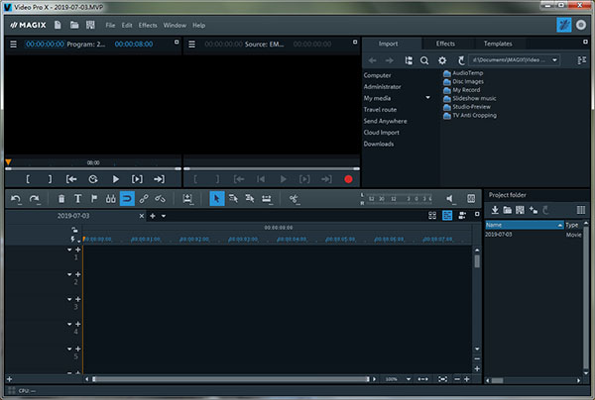This screenshot has height=400, width=595.
Task: Click the play range button in the program monitor
Action: tap(137, 179)
